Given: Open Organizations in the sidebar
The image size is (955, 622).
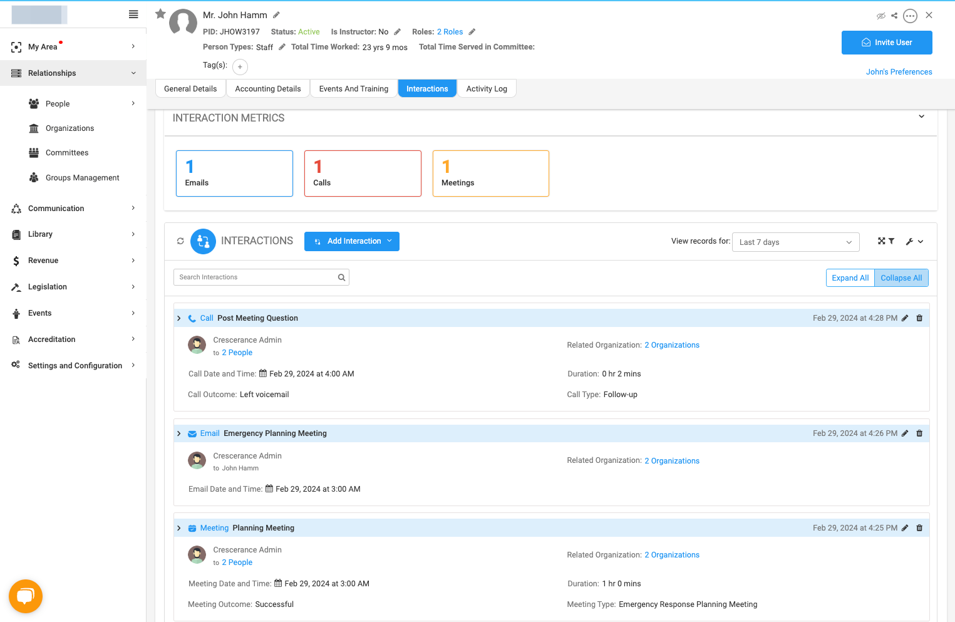Looking at the screenshot, I should [x=70, y=128].
